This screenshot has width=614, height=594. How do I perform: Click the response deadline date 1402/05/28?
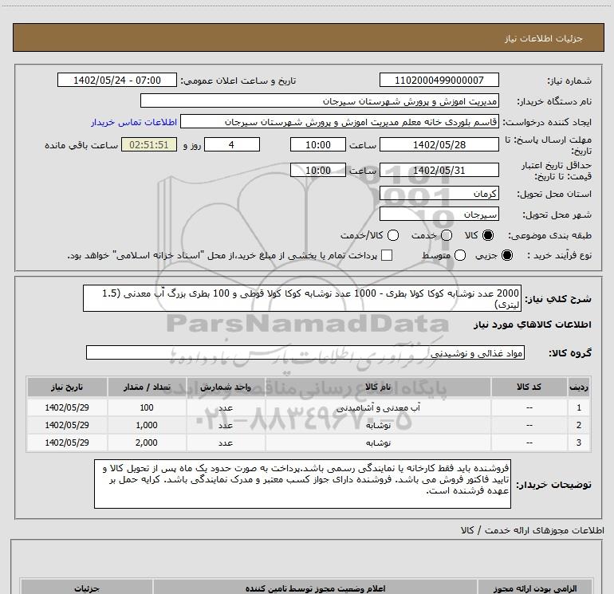[x=439, y=144]
